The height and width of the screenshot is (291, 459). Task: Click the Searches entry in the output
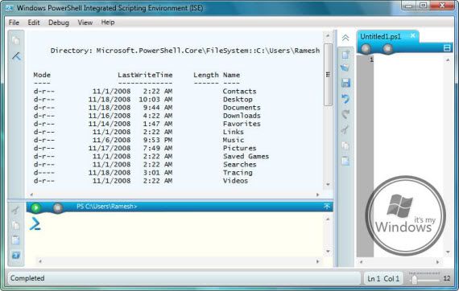click(x=239, y=165)
